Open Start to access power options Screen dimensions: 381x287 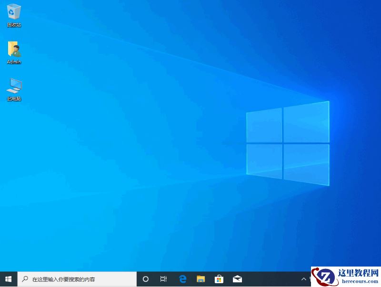(x=7, y=279)
